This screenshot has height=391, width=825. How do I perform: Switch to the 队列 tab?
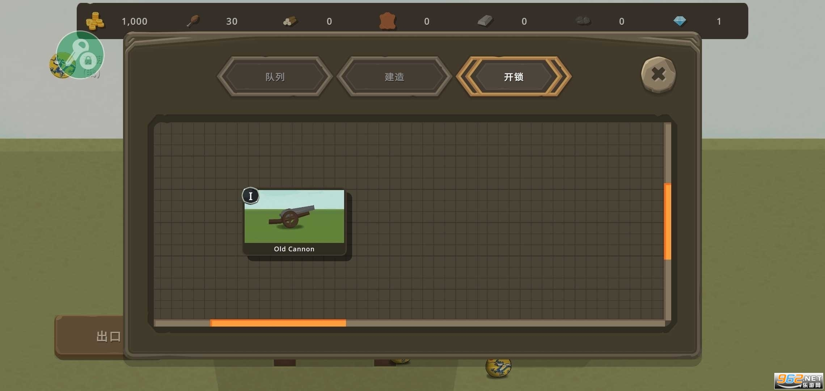(275, 77)
